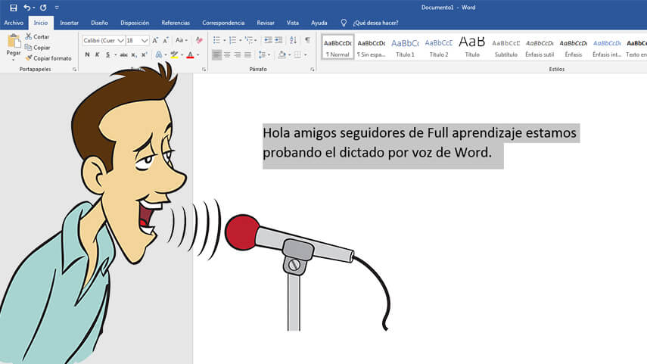Screen dimensions: 647x364
Task: Click the Pegar paste icon
Action: coord(14,42)
